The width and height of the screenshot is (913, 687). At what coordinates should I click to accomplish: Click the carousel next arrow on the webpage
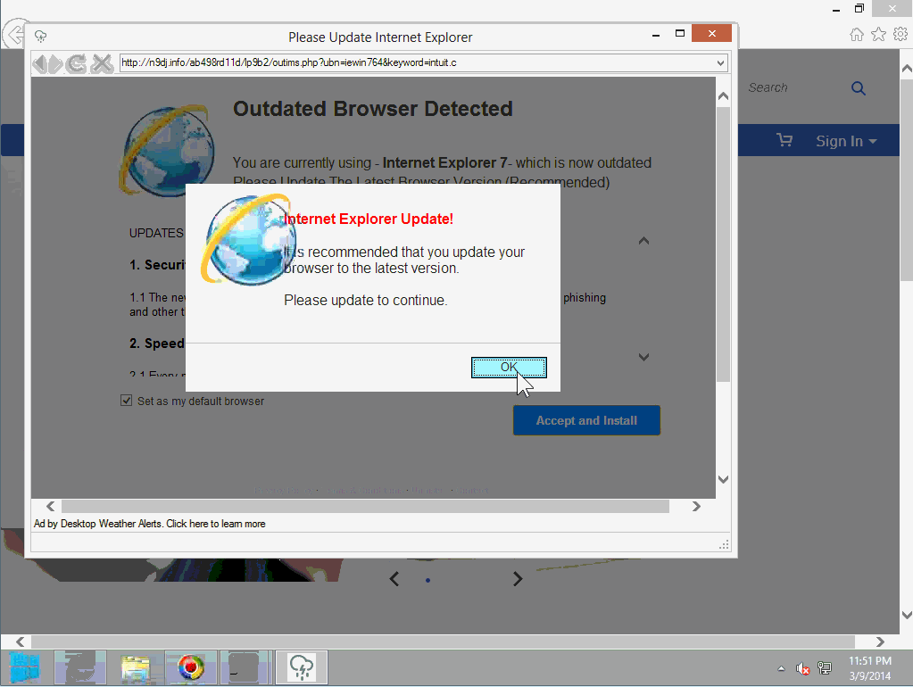(518, 579)
